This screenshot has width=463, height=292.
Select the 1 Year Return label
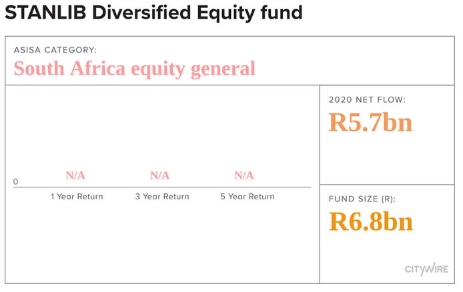coord(77,197)
